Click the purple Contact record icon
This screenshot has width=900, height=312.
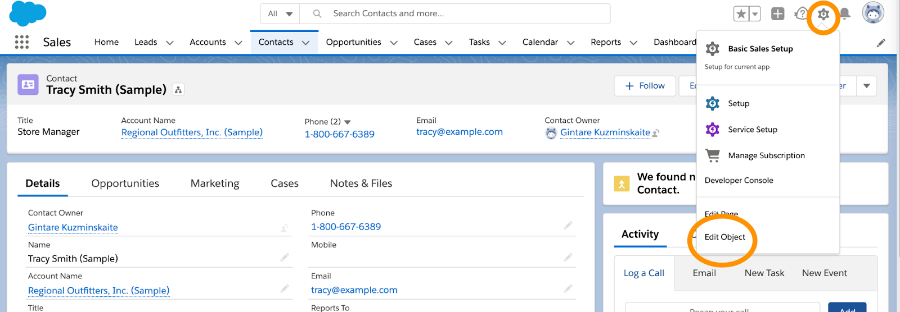click(x=28, y=85)
